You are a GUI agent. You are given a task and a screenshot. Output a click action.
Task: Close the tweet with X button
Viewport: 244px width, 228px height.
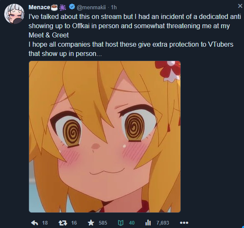240,6
